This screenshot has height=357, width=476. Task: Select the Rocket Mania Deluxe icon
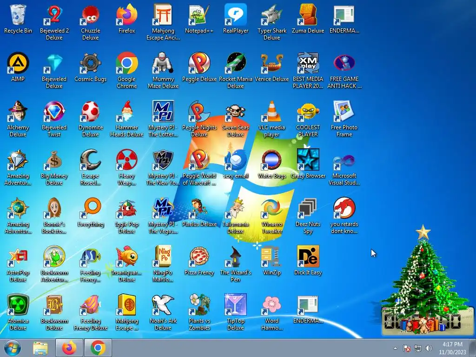[236, 63]
